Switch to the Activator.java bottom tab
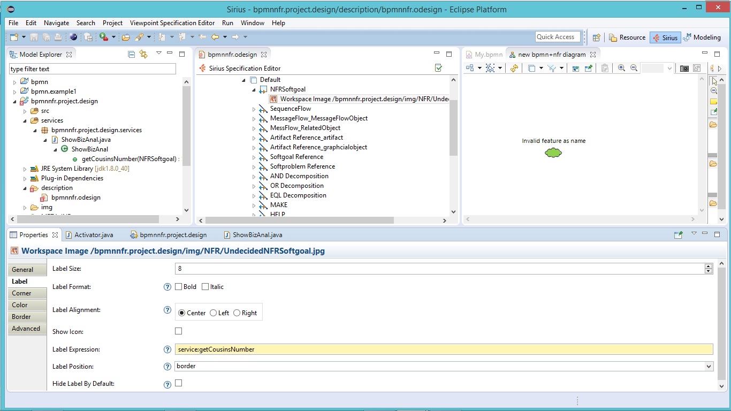Image resolution: width=731 pixels, height=411 pixels. tap(89, 235)
